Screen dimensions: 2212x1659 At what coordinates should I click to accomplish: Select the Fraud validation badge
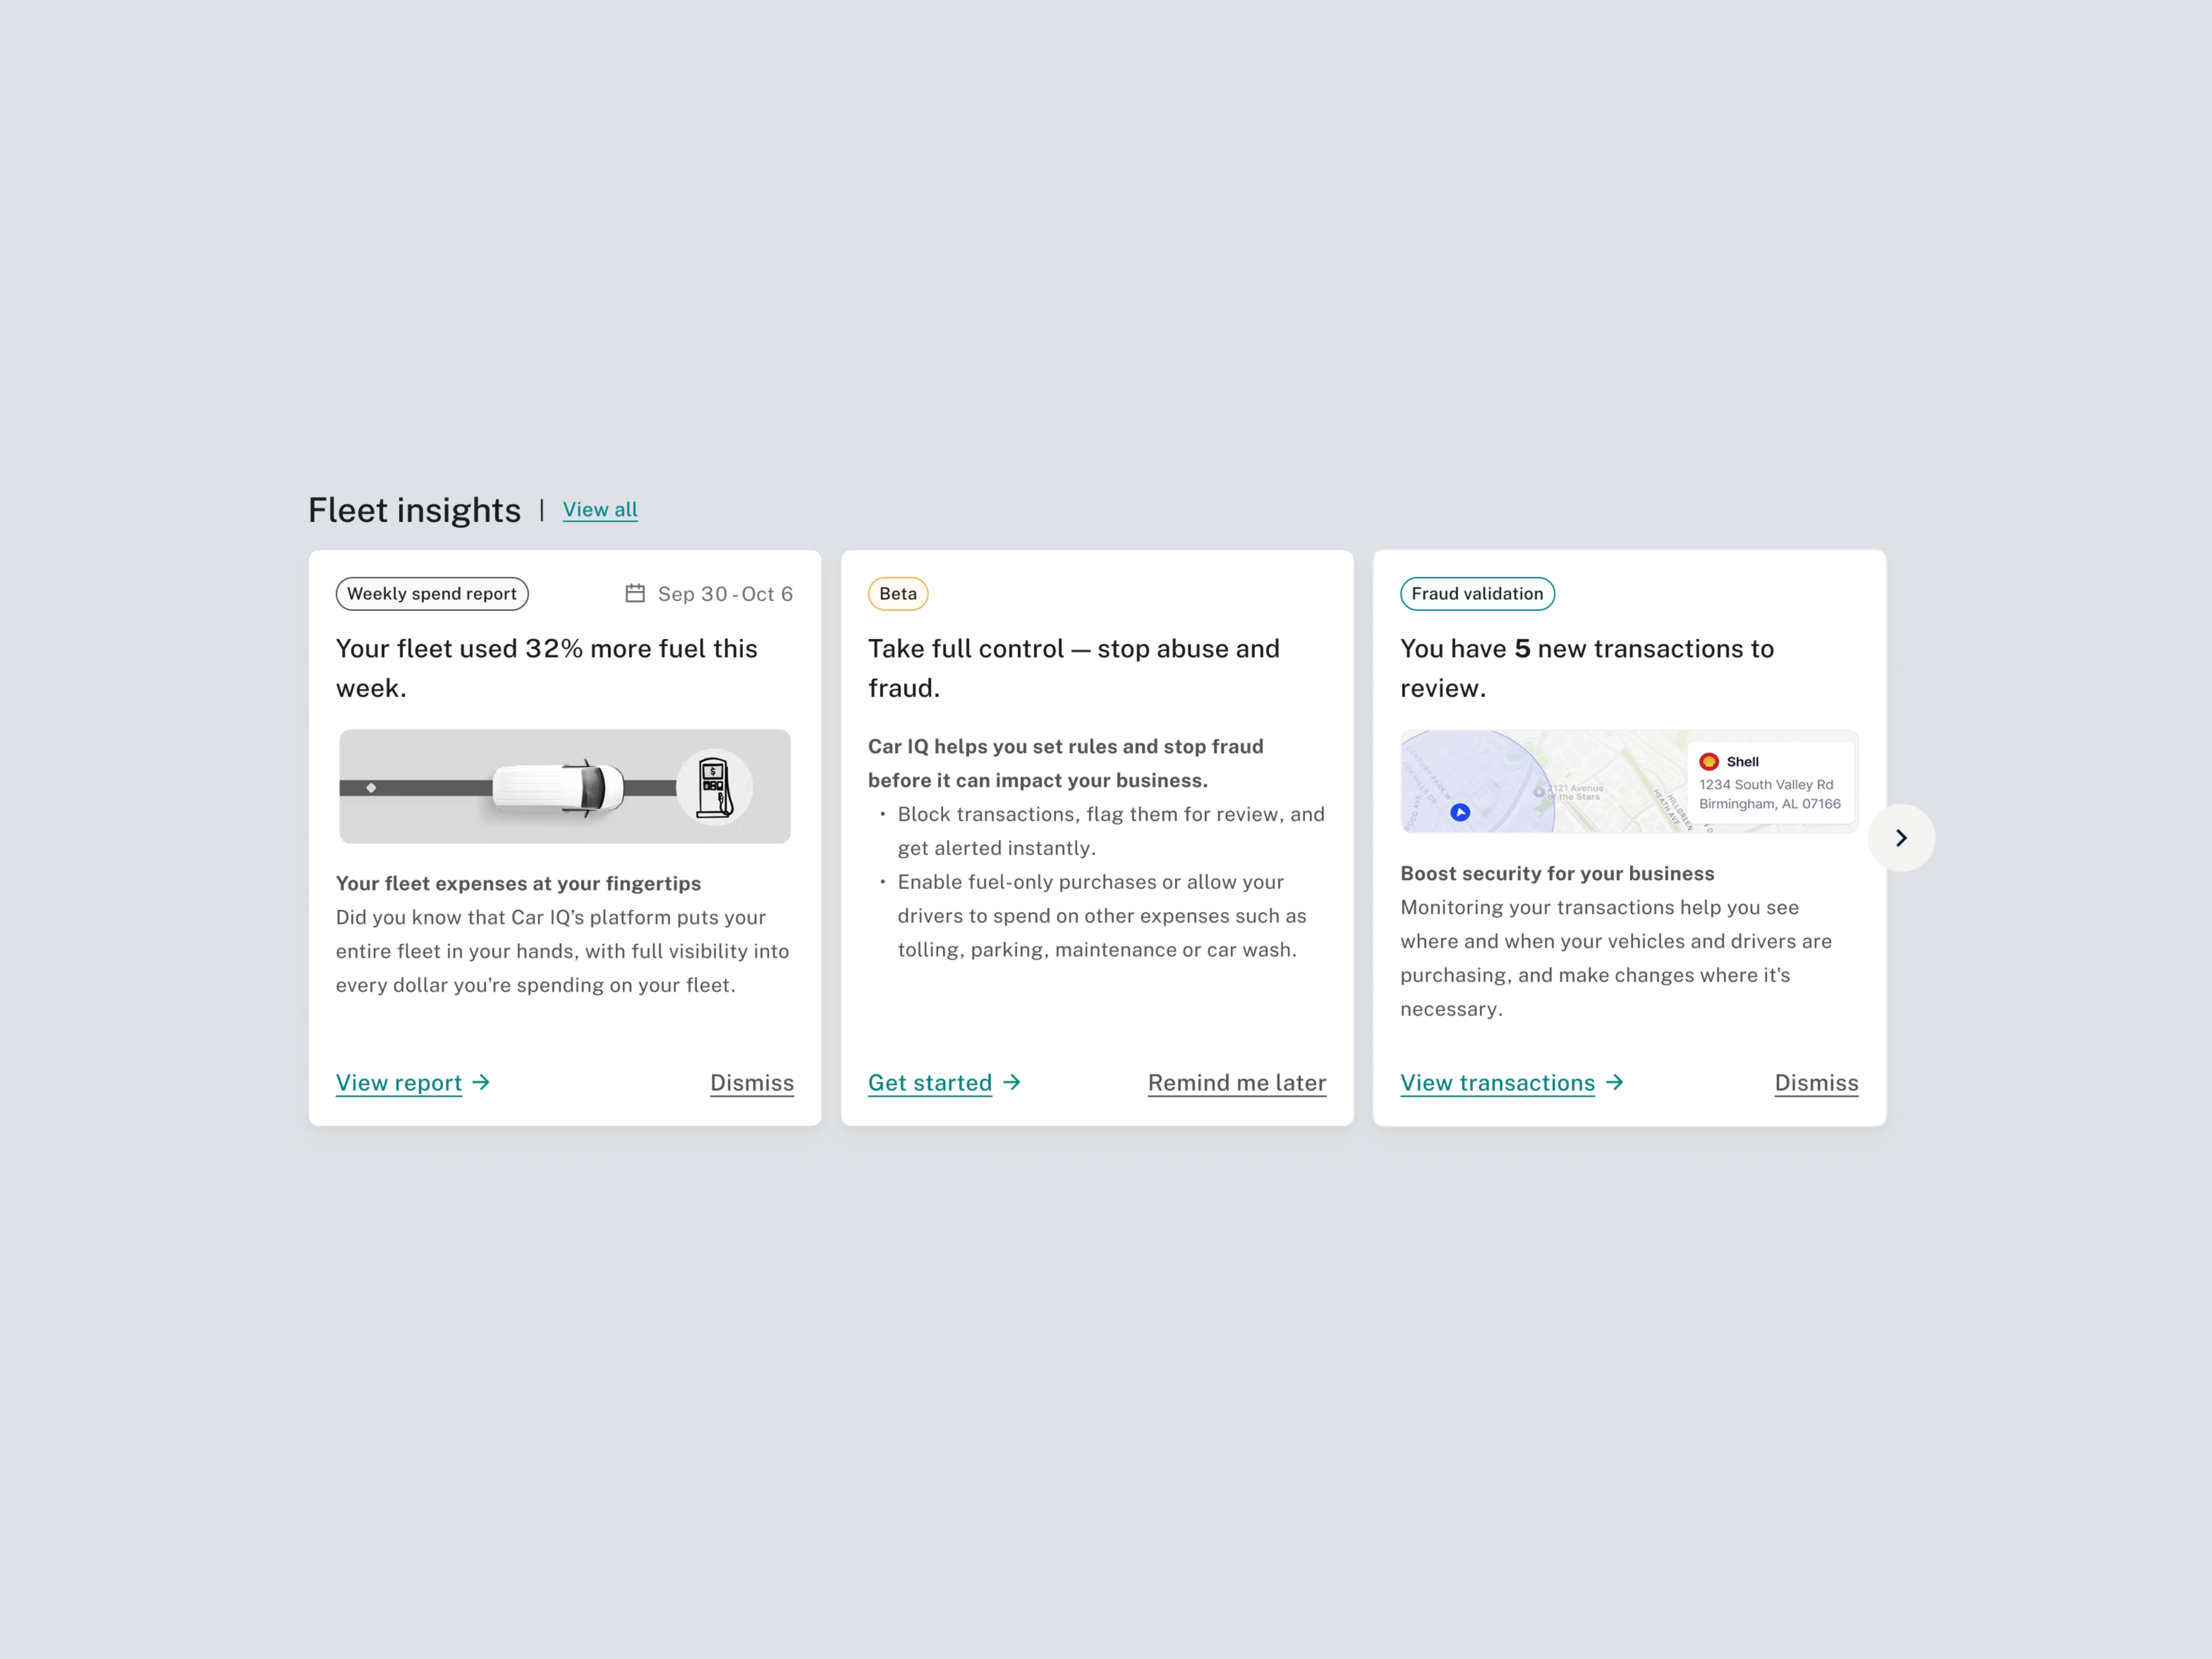pos(1476,593)
